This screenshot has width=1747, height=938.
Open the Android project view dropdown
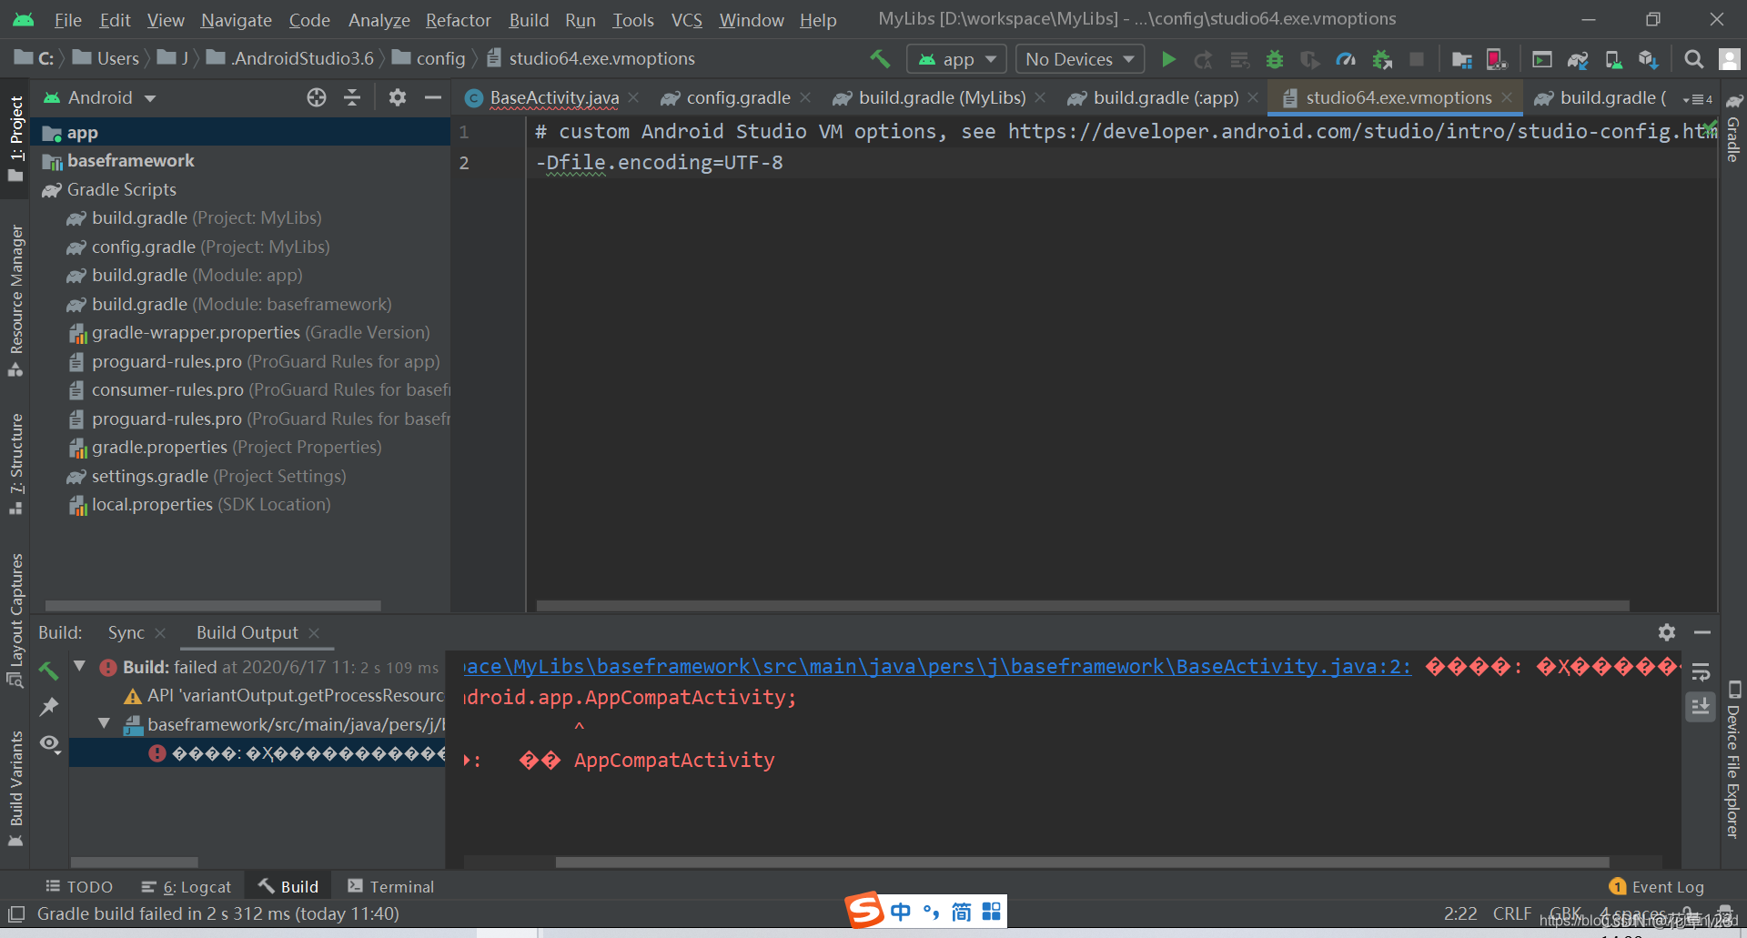(100, 97)
